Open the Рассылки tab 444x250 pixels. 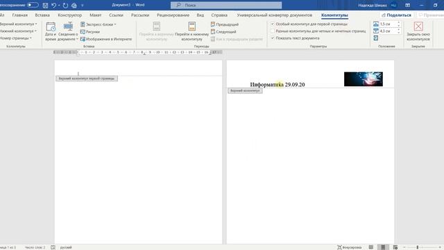(140, 15)
